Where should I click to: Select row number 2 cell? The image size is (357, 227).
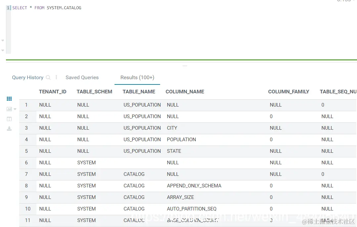(x=26, y=116)
